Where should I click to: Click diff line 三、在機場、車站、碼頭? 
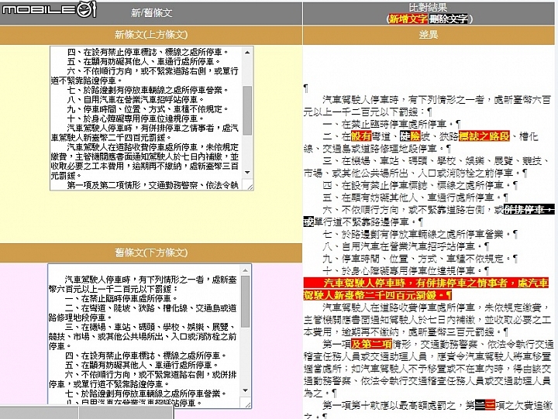coord(425,167)
